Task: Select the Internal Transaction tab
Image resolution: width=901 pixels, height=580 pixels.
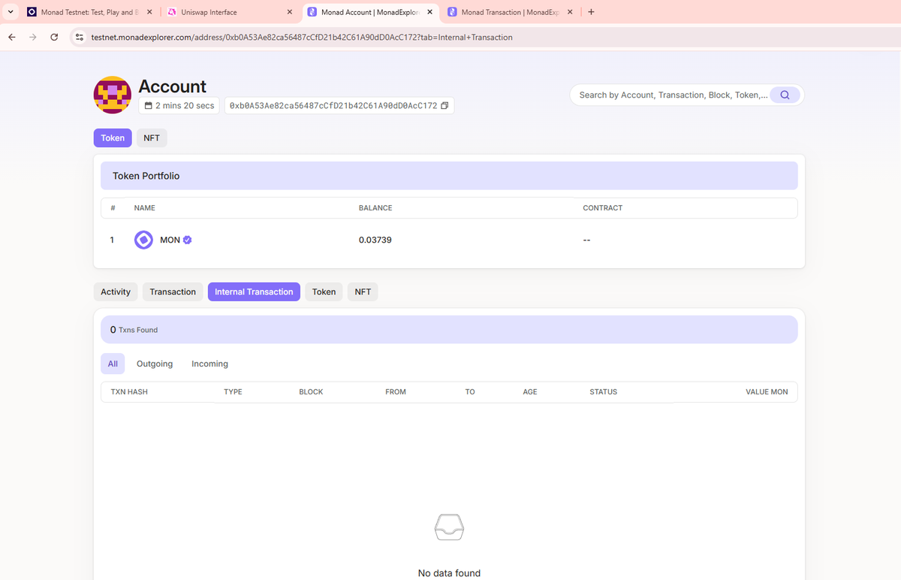Action: click(x=254, y=292)
